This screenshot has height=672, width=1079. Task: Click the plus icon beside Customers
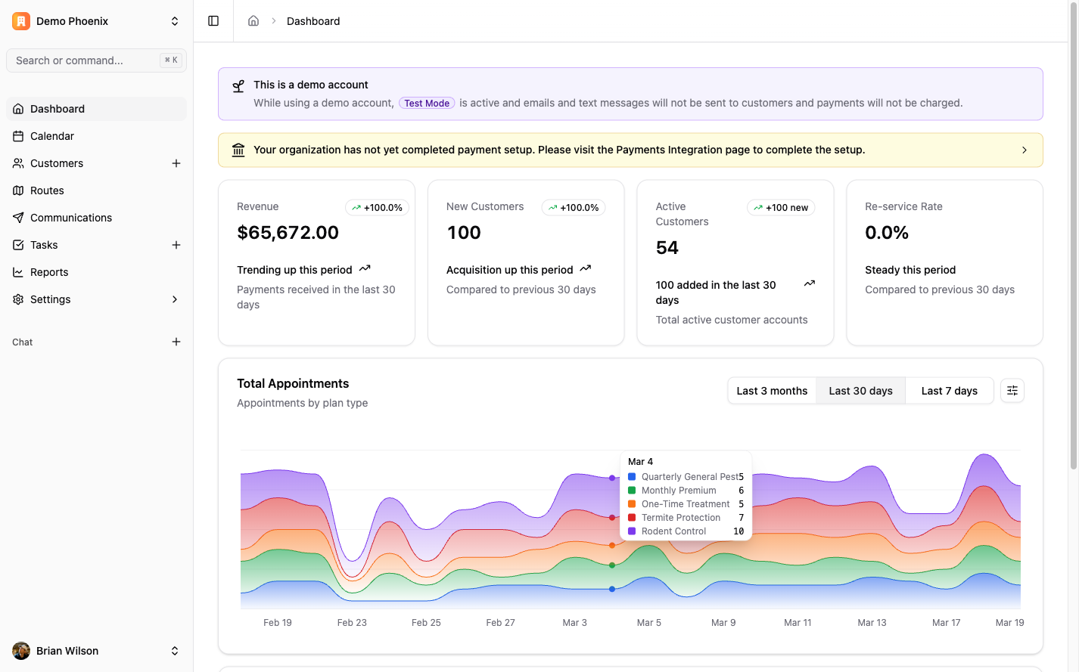[x=176, y=163]
